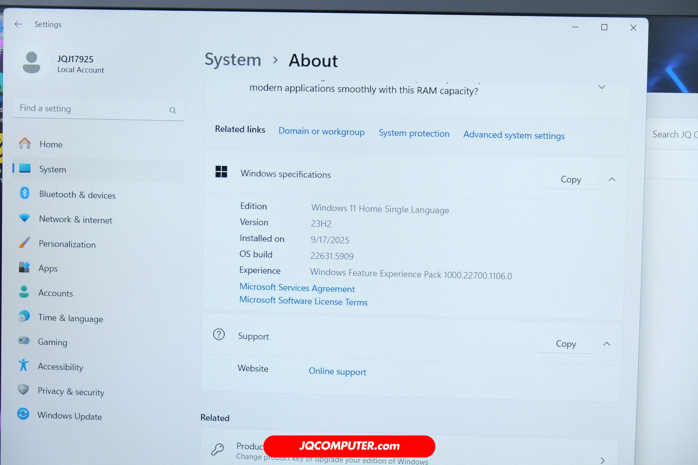Collapse the Windows specifications section
This screenshot has width=698, height=465.
(x=612, y=180)
